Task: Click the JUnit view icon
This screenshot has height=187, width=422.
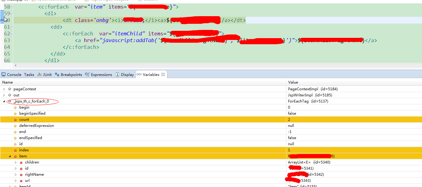Action: [39, 74]
